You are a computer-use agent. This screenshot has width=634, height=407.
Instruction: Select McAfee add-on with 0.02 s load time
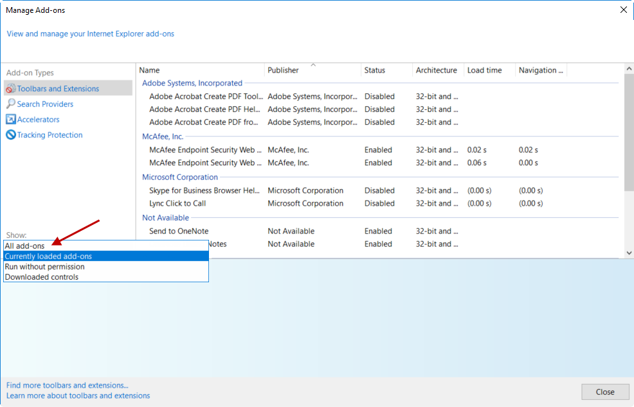[x=380, y=150]
